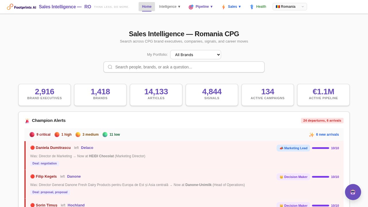Click the red dot beside Daniela Dumitrascu
The image size is (368, 207).
32,148
